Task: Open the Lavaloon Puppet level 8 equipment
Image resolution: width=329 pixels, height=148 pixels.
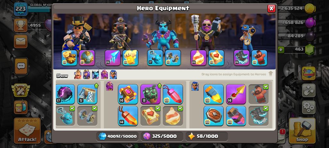Action: coord(150,94)
